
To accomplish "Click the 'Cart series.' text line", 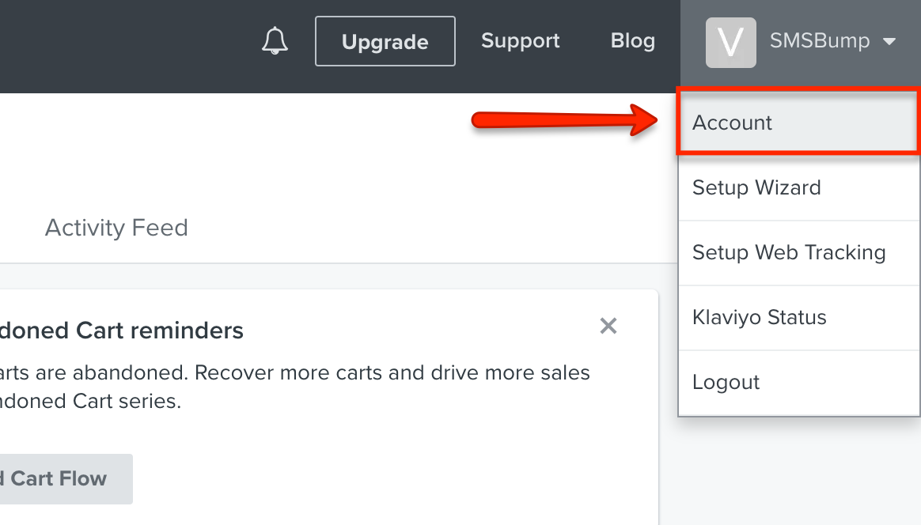I will (x=90, y=401).
